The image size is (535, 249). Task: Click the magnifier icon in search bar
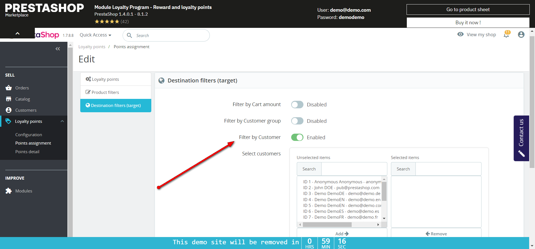click(x=129, y=35)
